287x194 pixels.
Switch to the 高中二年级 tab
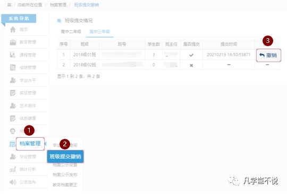tap(71, 32)
